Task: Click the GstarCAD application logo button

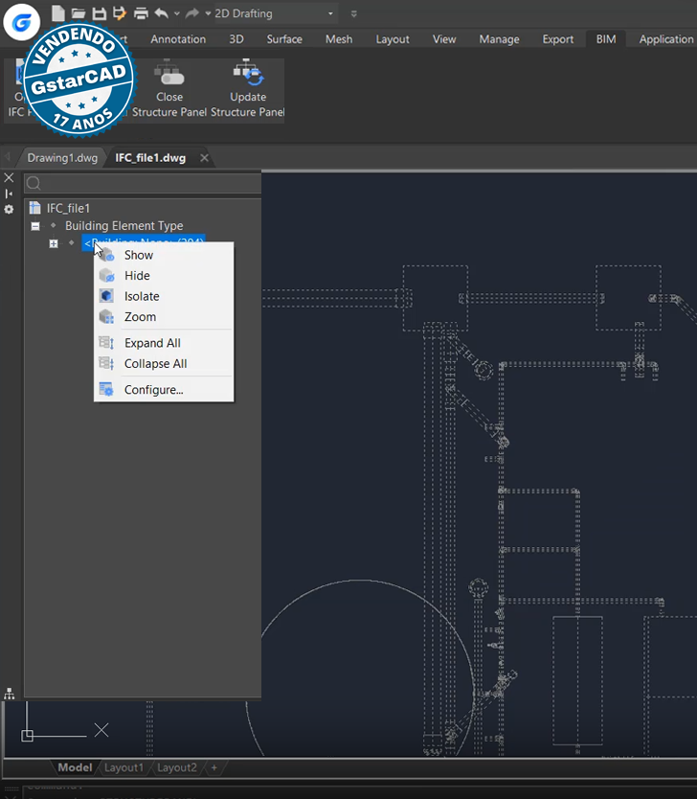Action: pos(21,22)
